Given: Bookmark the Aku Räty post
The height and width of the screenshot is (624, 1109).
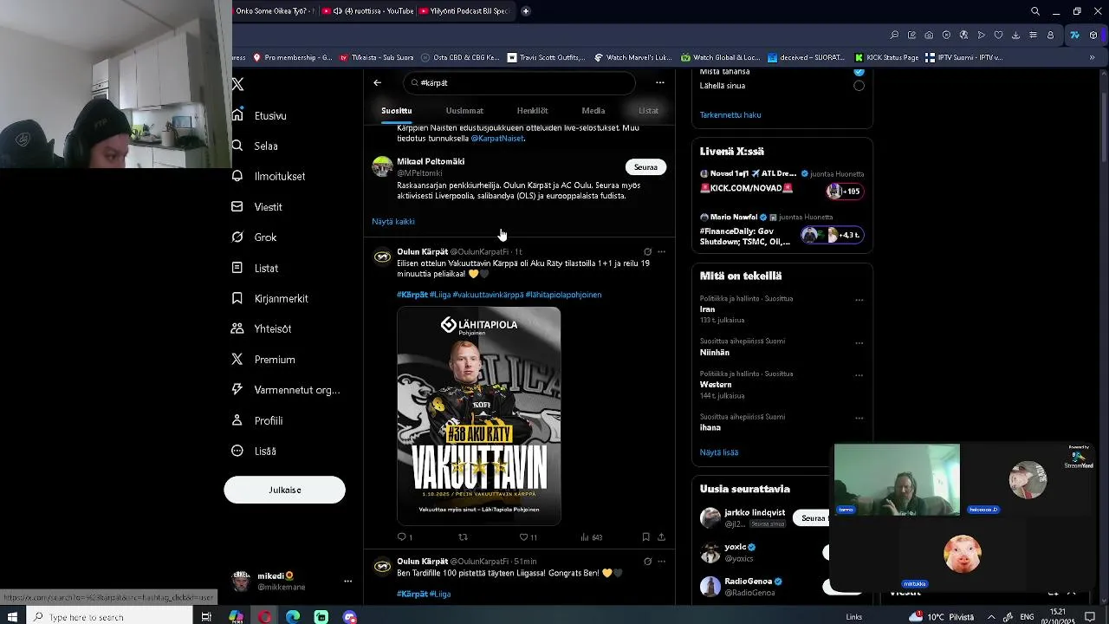Looking at the screenshot, I should coord(645,537).
